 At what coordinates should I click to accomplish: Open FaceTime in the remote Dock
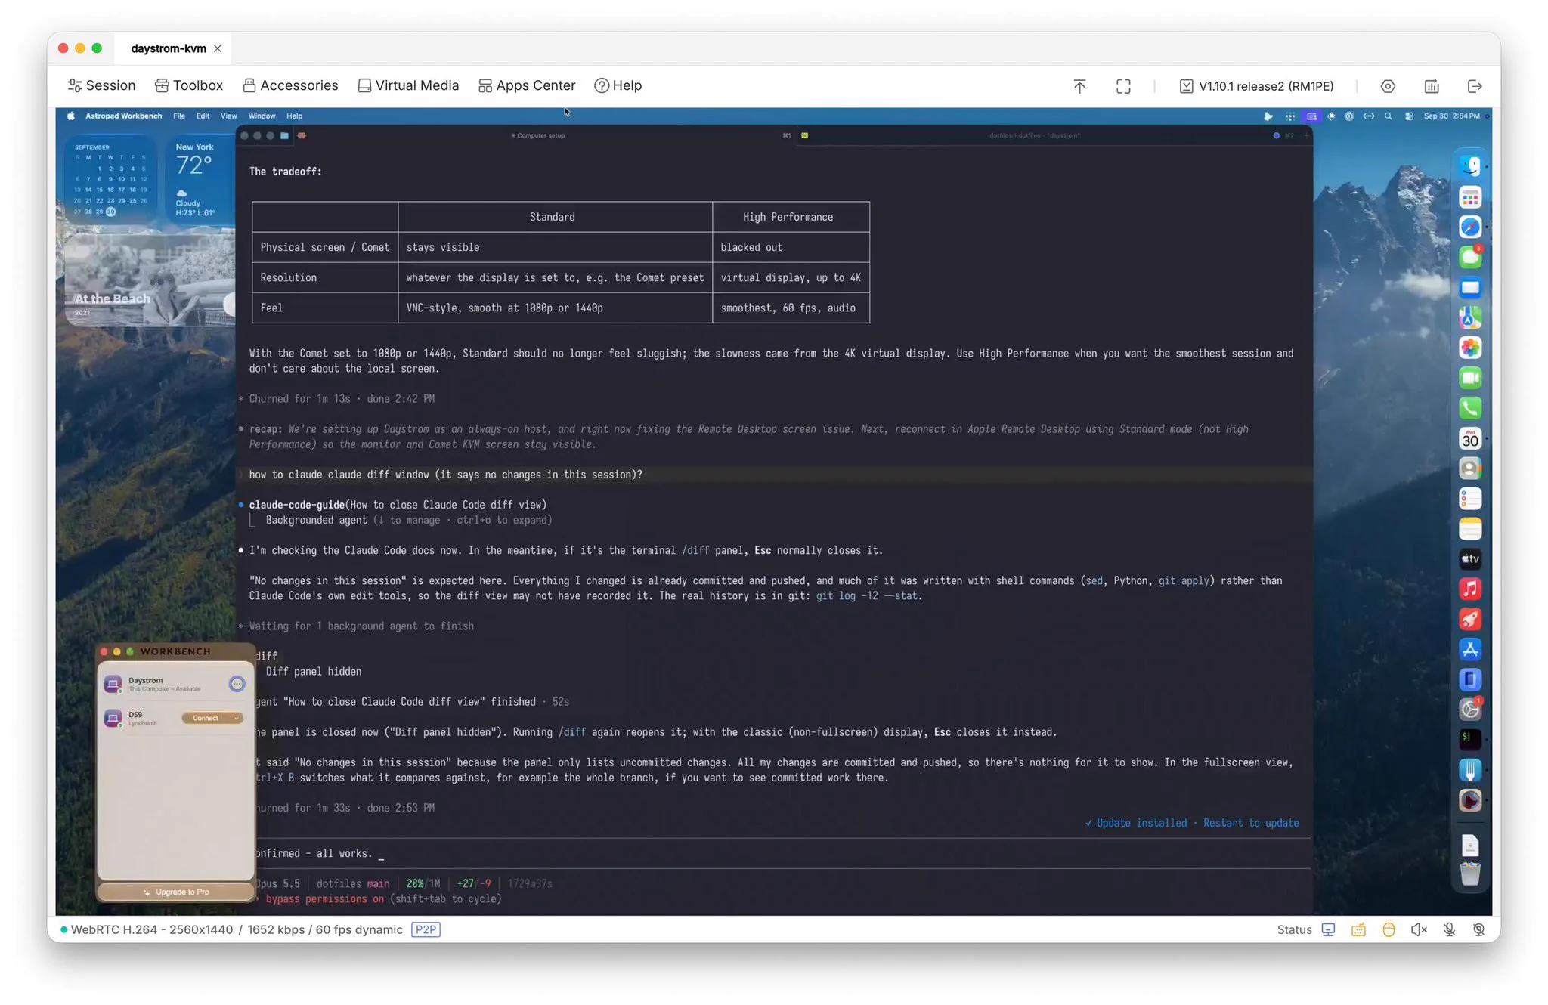coord(1470,378)
